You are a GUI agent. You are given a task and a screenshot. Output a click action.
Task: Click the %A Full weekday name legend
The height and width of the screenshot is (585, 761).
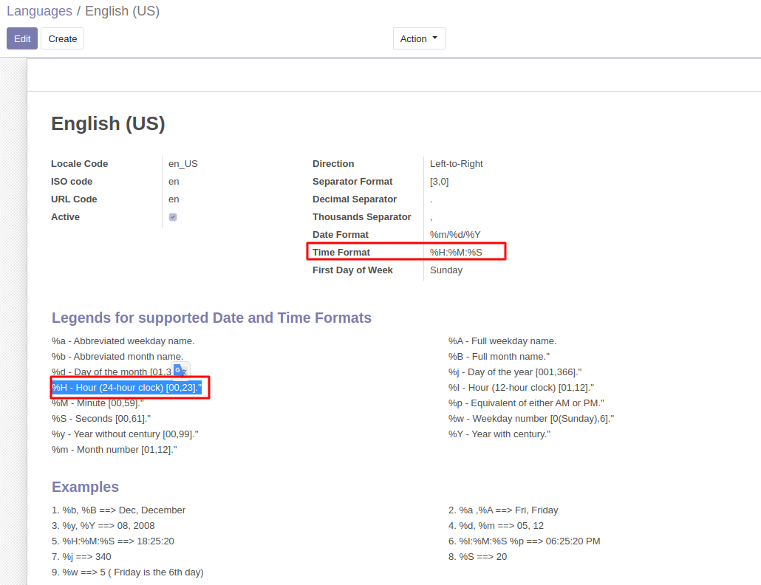click(502, 341)
